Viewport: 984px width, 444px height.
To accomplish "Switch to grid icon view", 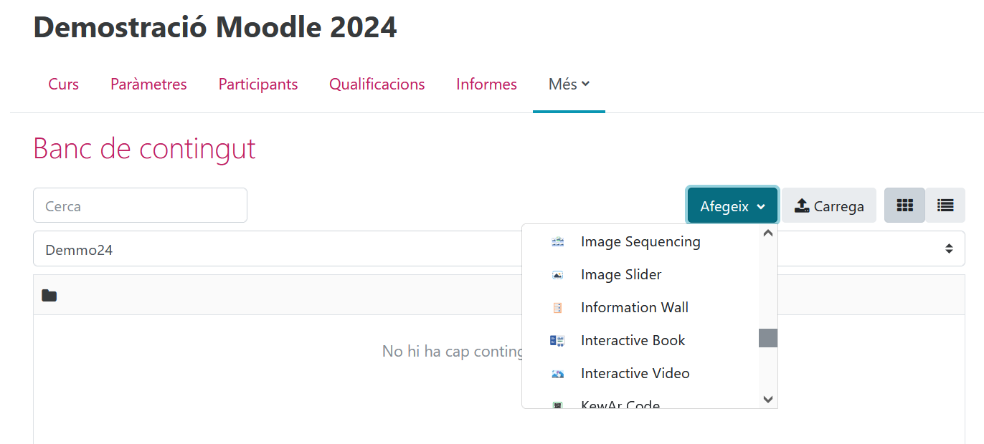I will [904, 206].
